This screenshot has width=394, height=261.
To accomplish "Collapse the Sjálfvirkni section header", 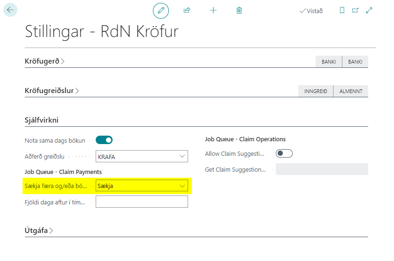I will pyautogui.click(x=41, y=120).
